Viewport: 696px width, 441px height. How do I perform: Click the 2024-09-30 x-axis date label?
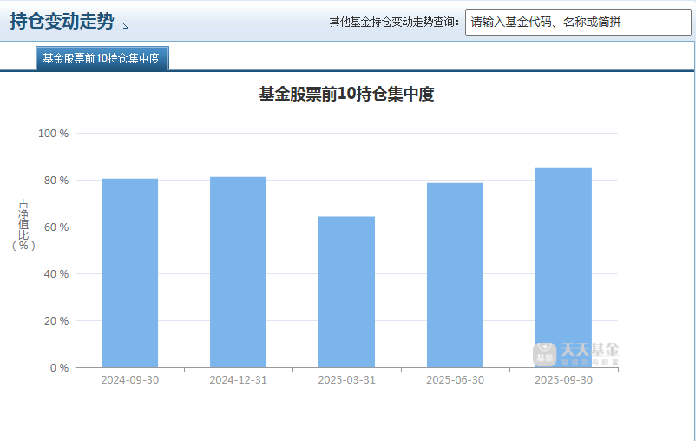[129, 380]
